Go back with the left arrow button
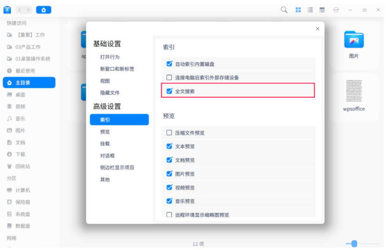 [x=20, y=10]
